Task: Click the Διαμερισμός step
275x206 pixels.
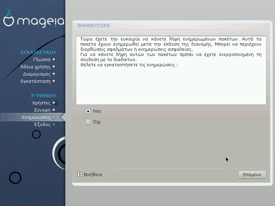Action: 37,74
